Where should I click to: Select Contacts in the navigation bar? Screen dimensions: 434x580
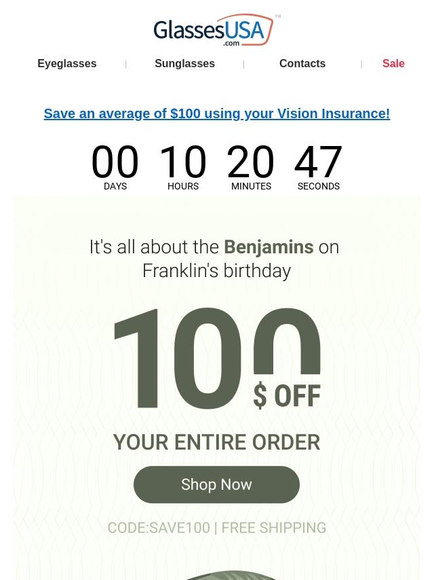pyautogui.click(x=302, y=63)
